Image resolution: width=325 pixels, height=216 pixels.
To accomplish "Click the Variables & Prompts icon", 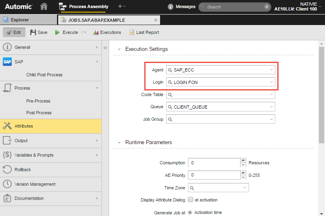I will (7, 155).
